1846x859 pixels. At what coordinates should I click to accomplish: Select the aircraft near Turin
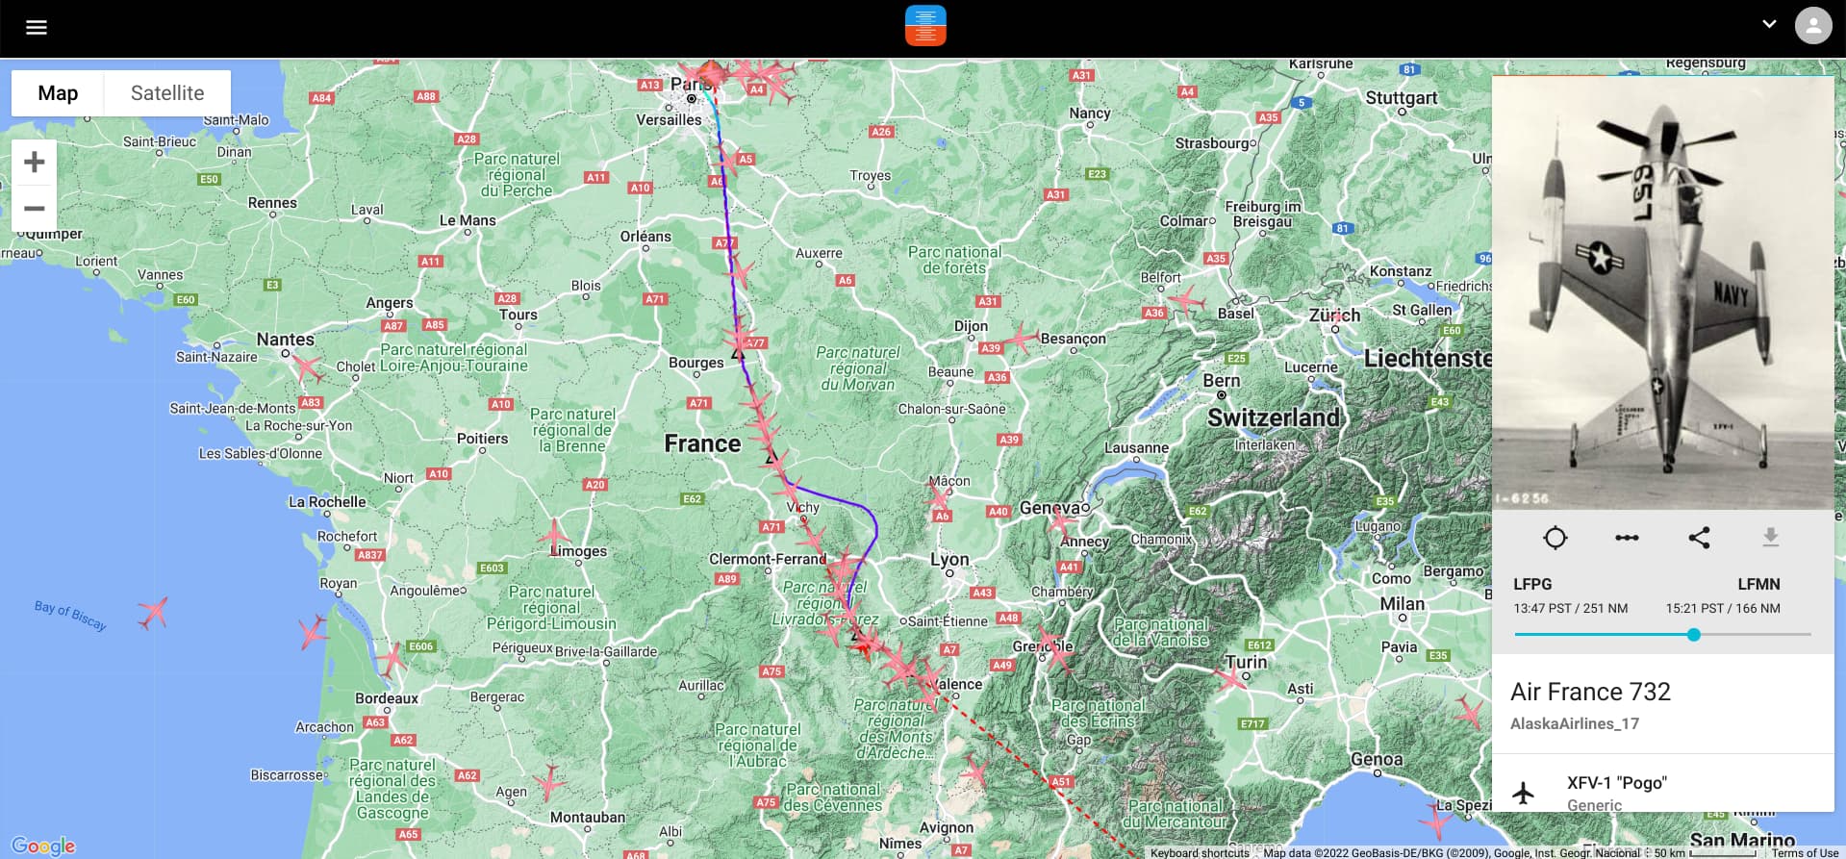point(1230,677)
